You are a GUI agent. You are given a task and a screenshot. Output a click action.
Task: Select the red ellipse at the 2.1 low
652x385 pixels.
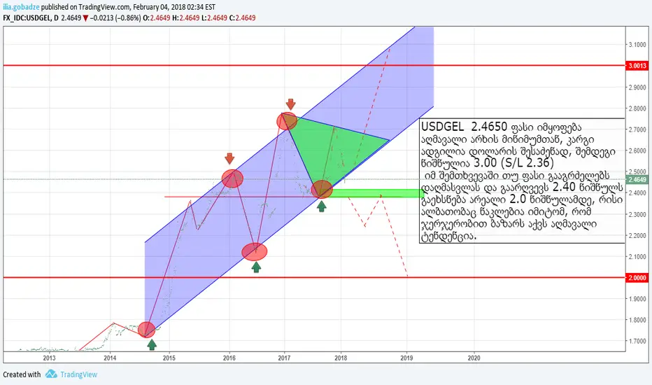[255, 252]
